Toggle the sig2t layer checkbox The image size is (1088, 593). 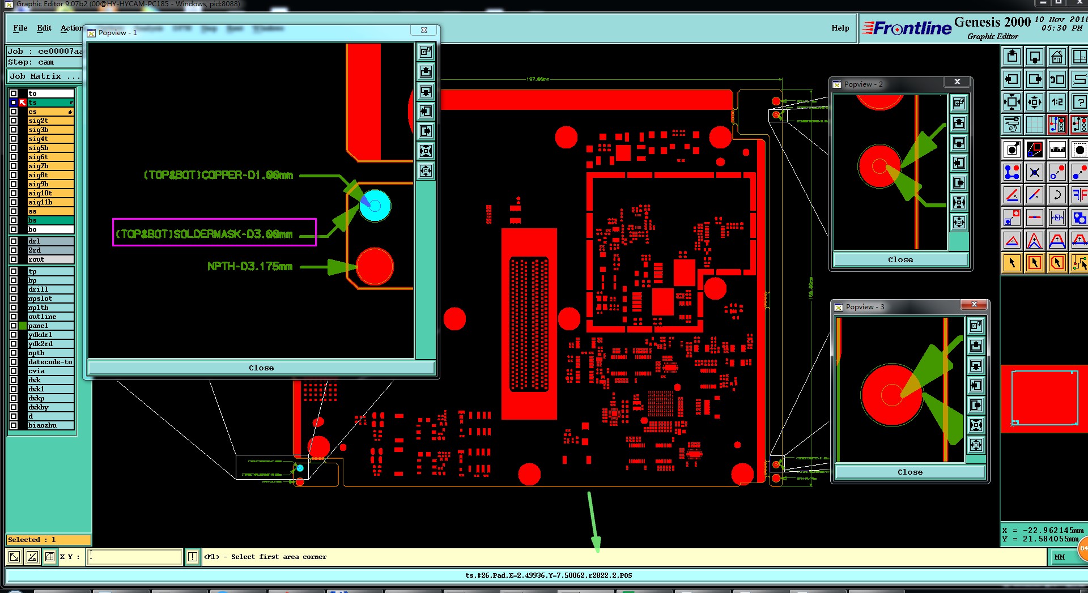tap(14, 121)
